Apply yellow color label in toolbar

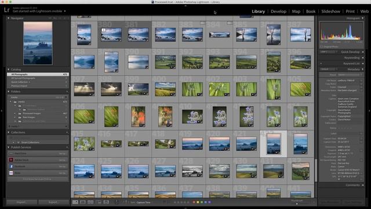[x=198, y=202]
